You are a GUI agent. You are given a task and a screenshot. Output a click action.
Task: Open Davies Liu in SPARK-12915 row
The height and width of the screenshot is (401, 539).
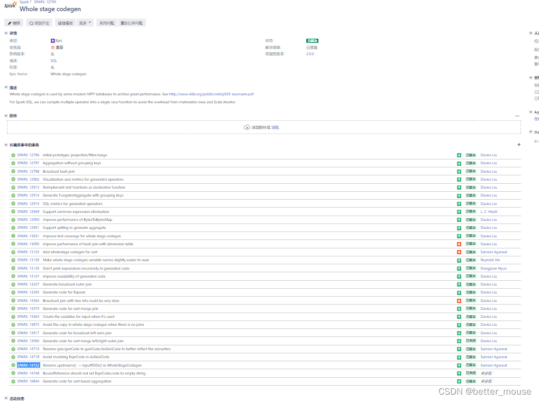pyautogui.click(x=489, y=203)
